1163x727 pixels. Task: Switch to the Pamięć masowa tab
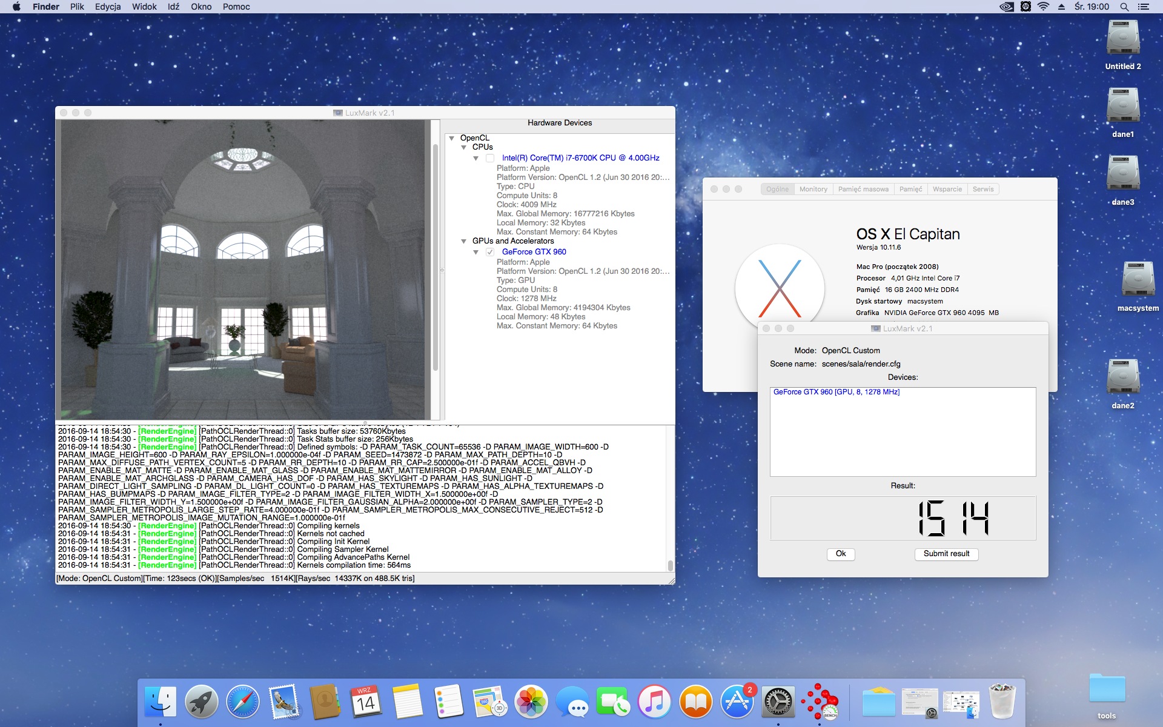[x=863, y=189]
